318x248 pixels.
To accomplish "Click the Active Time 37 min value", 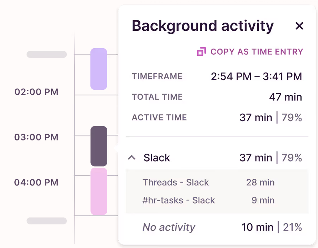I will pyautogui.click(x=256, y=117).
